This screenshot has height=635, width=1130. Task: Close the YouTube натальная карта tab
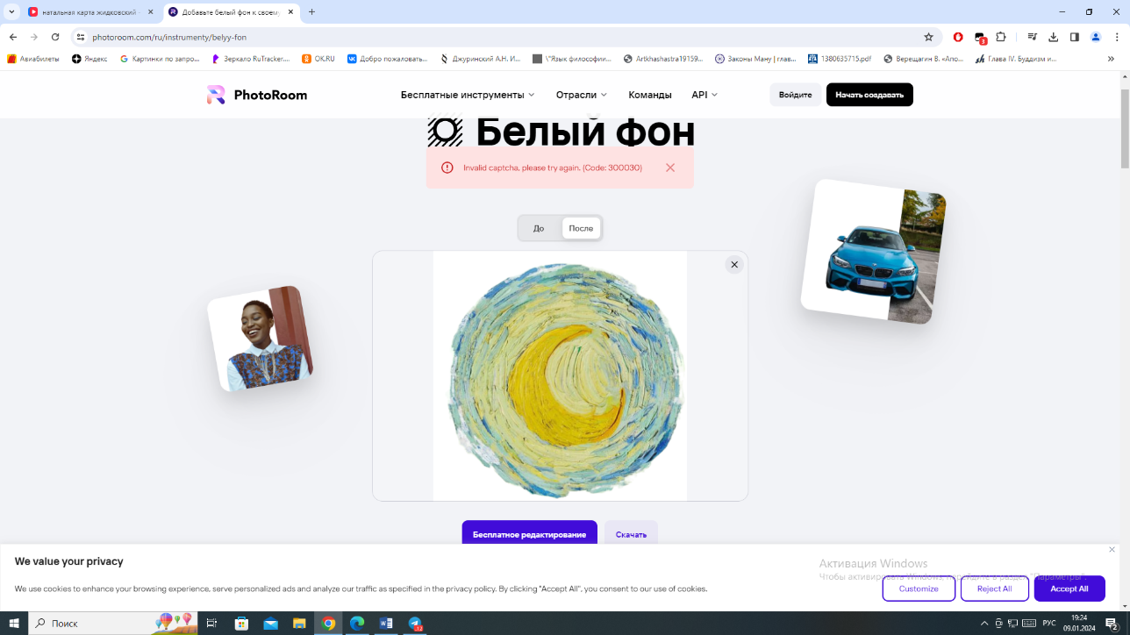click(x=151, y=12)
